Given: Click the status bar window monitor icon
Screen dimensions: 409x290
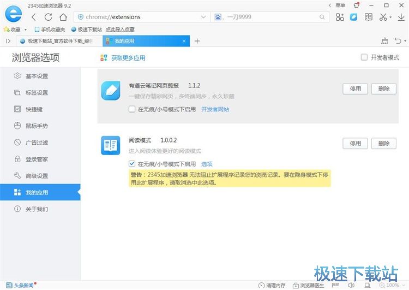Looking at the screenshot, I should point(368,285).
